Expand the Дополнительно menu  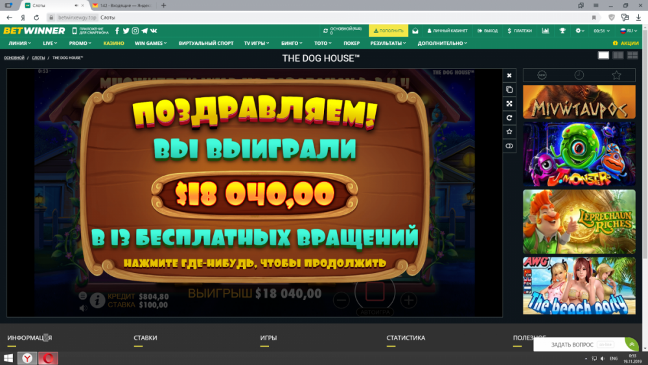pos(442,43)
